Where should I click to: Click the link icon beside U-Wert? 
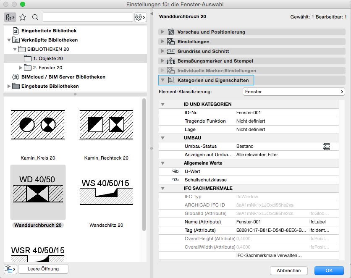[175, 171]
